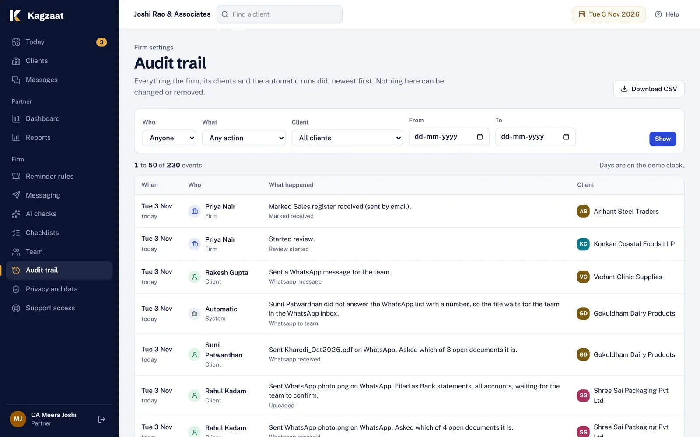Click the Audit trail clock icon
The width and height of the screenshot is (700, 437).
(x=16, y=270)
